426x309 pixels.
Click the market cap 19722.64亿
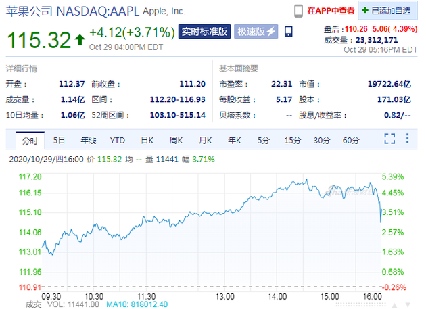click(x=389, y=84)
